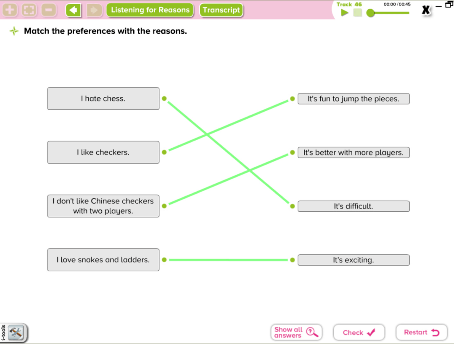Click the zoom in plus icon
The width and height of the screenshot is (454, 344).
coord(10,10)
